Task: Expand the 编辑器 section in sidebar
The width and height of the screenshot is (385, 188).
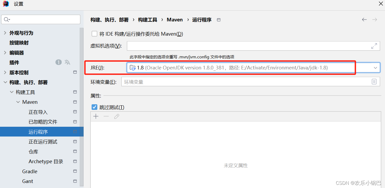Action: click(5, 53)
